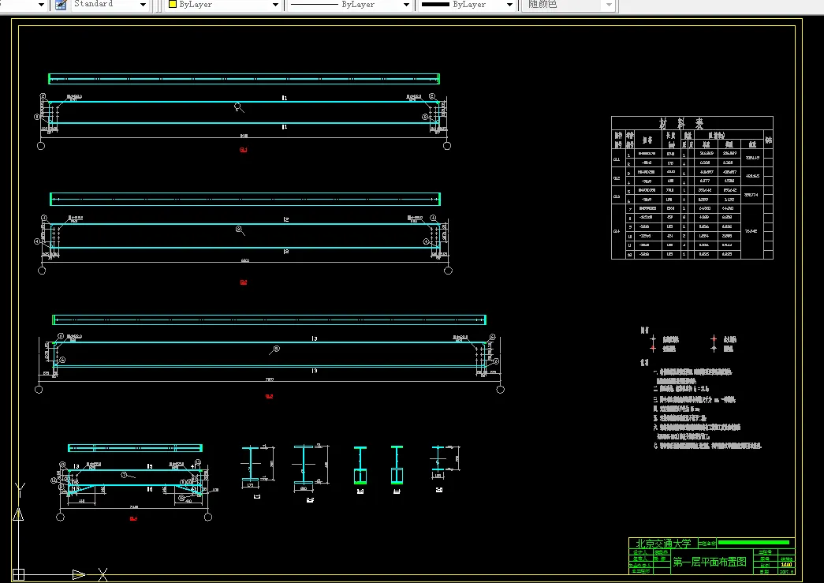
Task: Expand the 随颜色 plot style dropdown
Action: (609, 5)
